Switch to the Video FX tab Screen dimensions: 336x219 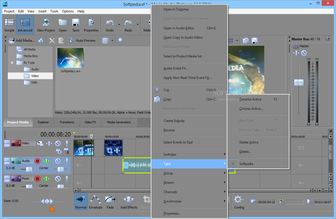90,122
